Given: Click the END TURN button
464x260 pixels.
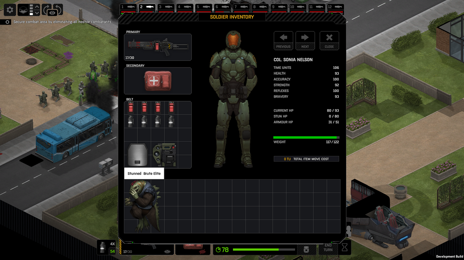Looking at the screenshot, I should 328,248.
